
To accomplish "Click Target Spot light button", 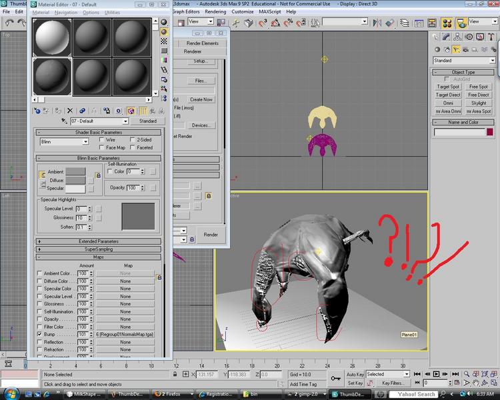I will pyautogui.click(x=448, y=87).
